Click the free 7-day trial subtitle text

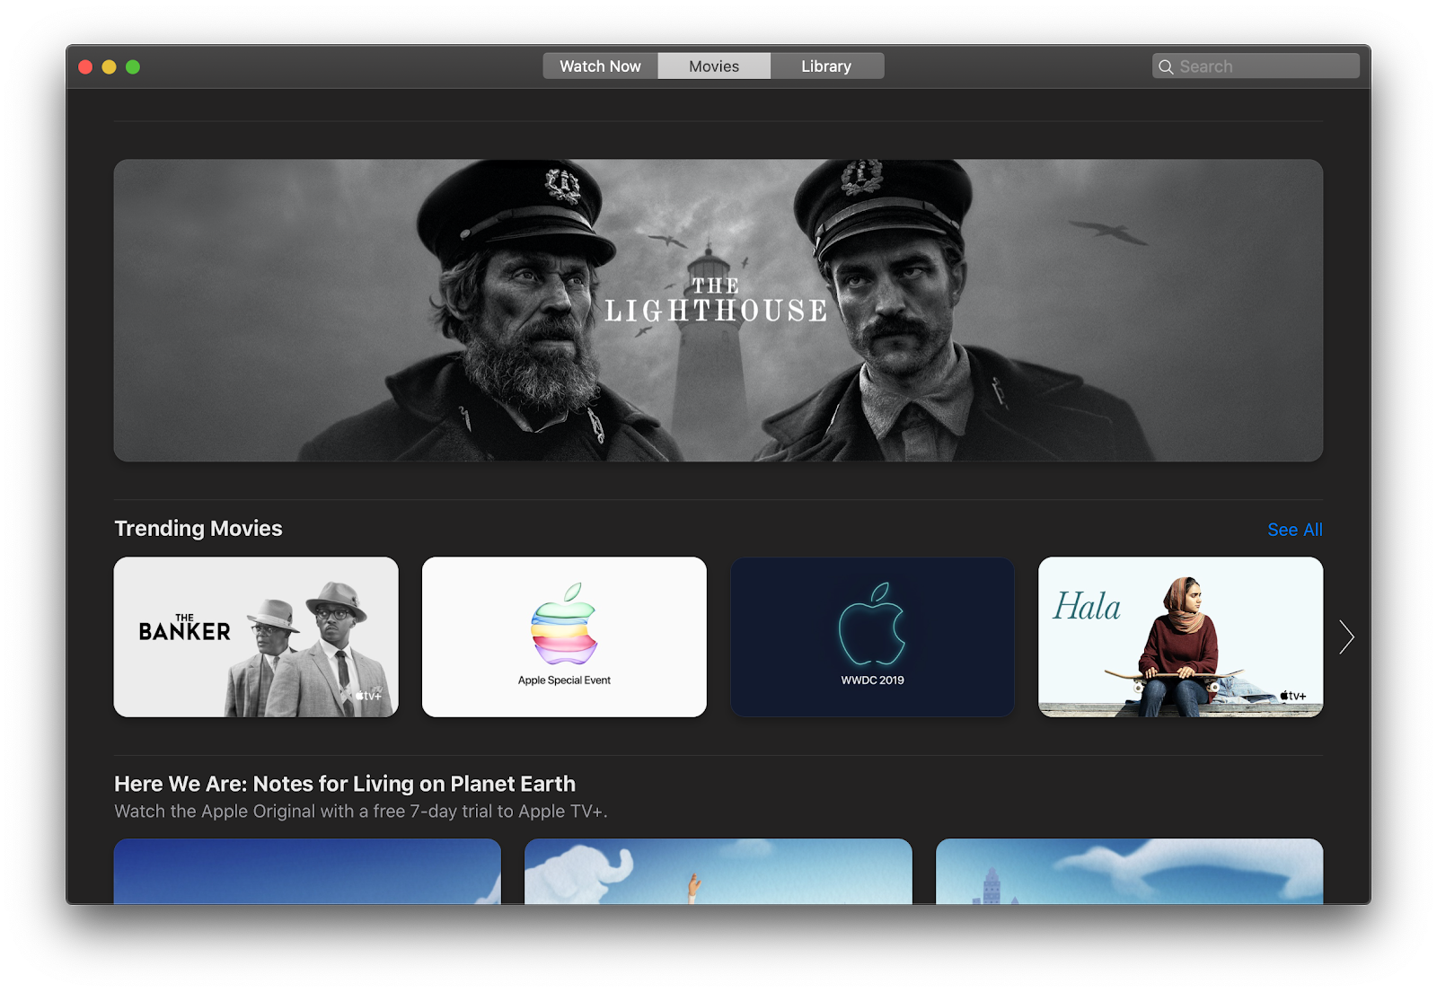[x=361, y=812]
